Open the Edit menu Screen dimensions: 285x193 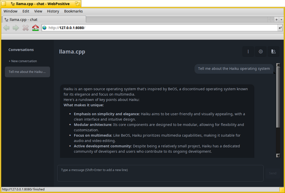point(26,11)
